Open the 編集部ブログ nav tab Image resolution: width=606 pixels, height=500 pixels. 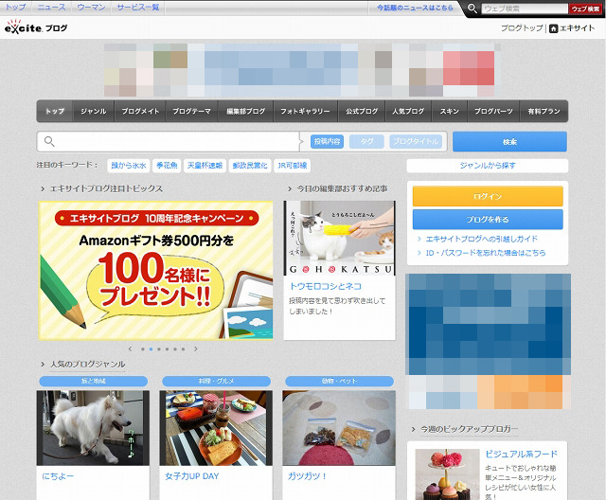pyautogui.click(x=245, y=111)
